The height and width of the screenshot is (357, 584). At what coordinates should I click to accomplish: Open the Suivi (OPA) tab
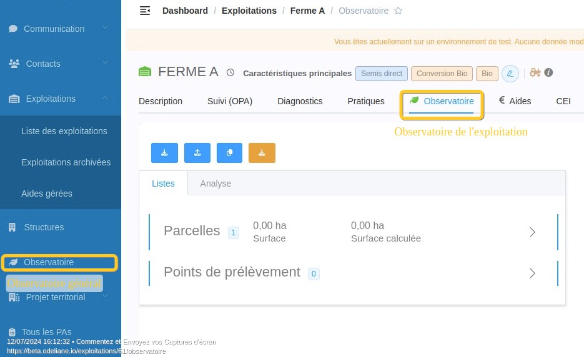(230, 101)
